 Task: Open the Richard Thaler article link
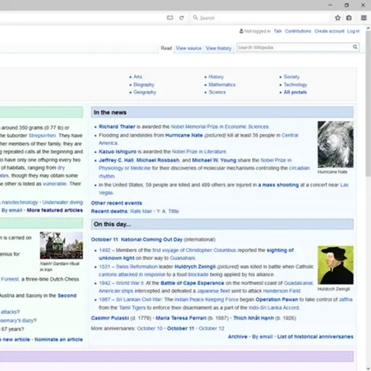point(117,127)
